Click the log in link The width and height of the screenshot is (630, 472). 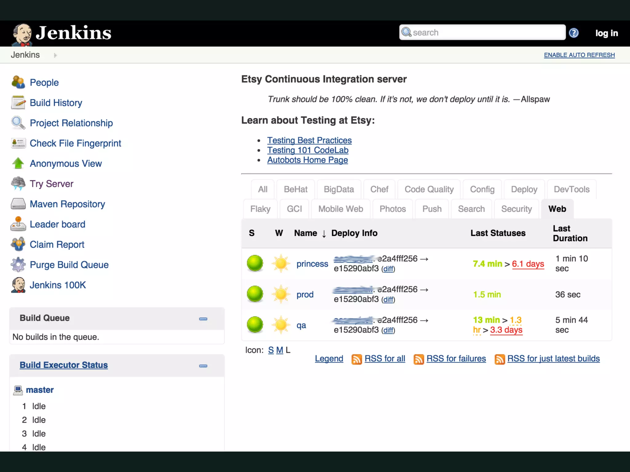pos(606,33)
